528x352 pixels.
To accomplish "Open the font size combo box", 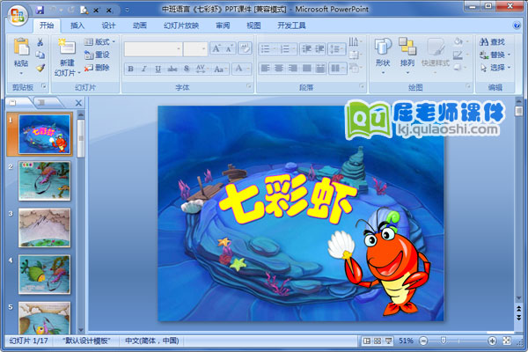I will point(195,49).
